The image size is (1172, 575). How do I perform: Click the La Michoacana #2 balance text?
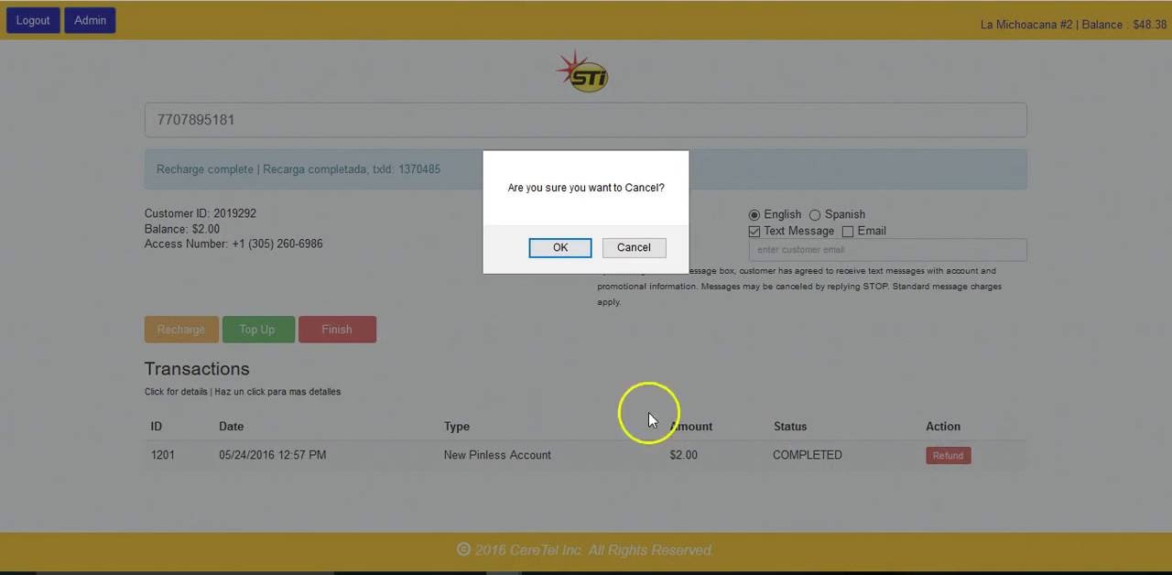pyautogui.click(x=1073, y=25)
